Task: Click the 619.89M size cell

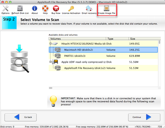Action: coord(135,56)
